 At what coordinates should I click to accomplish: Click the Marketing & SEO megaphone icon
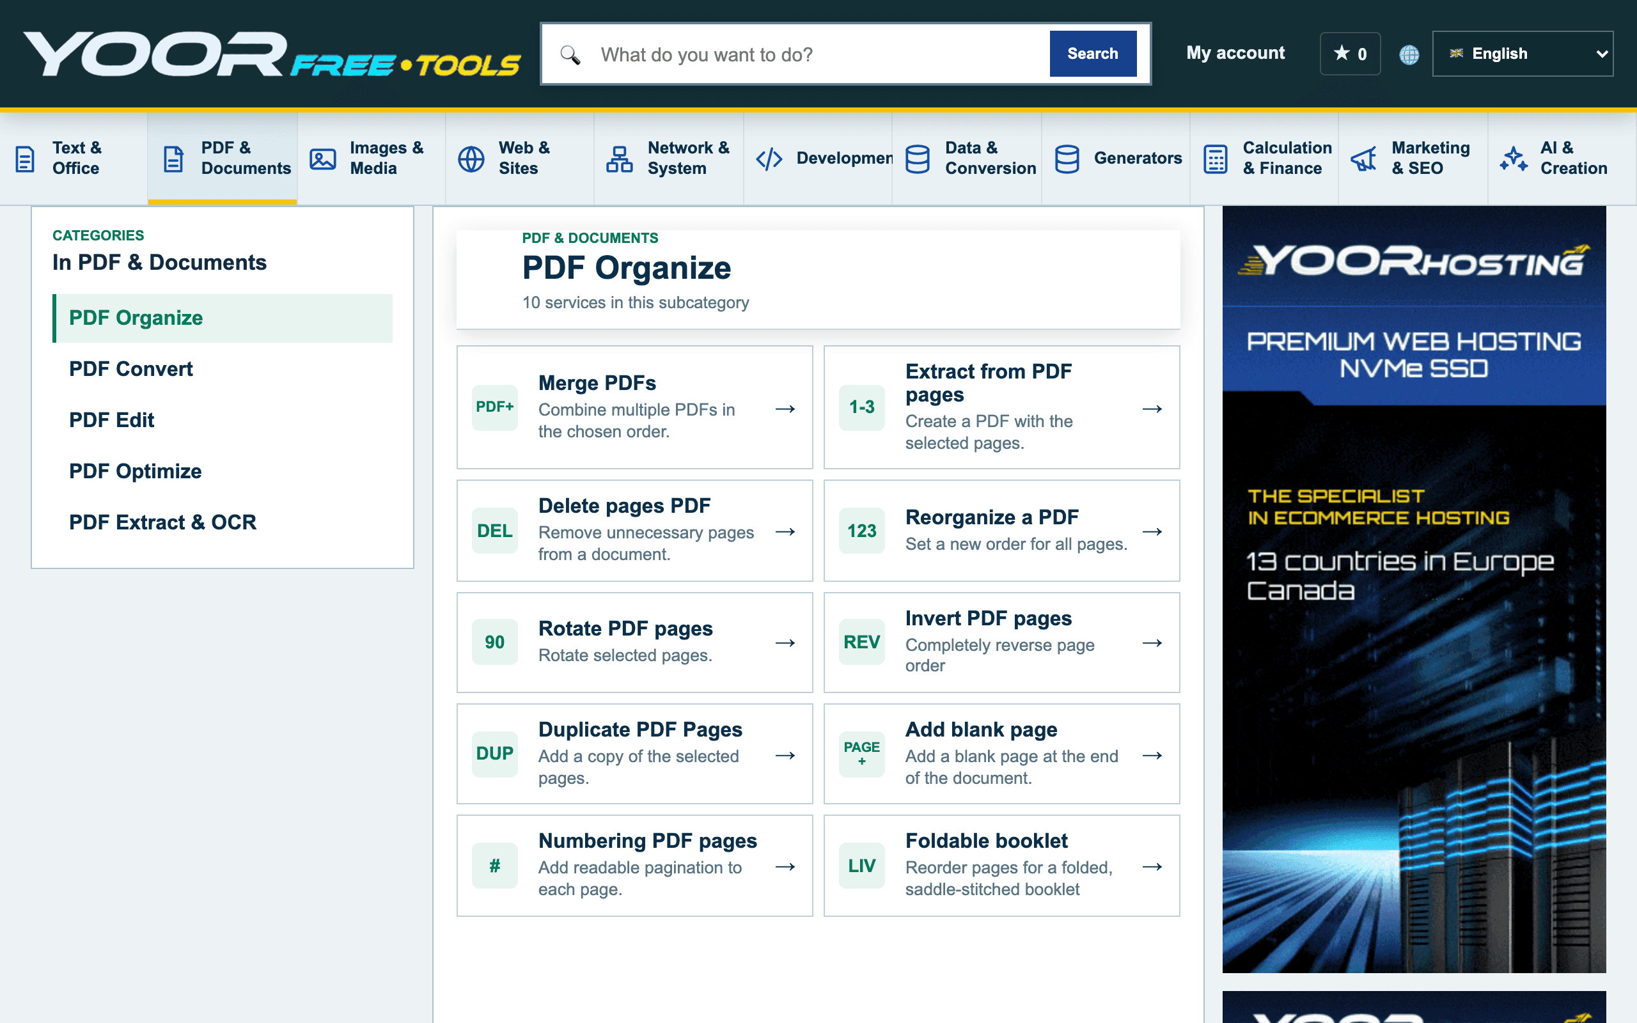point(1364,159)
